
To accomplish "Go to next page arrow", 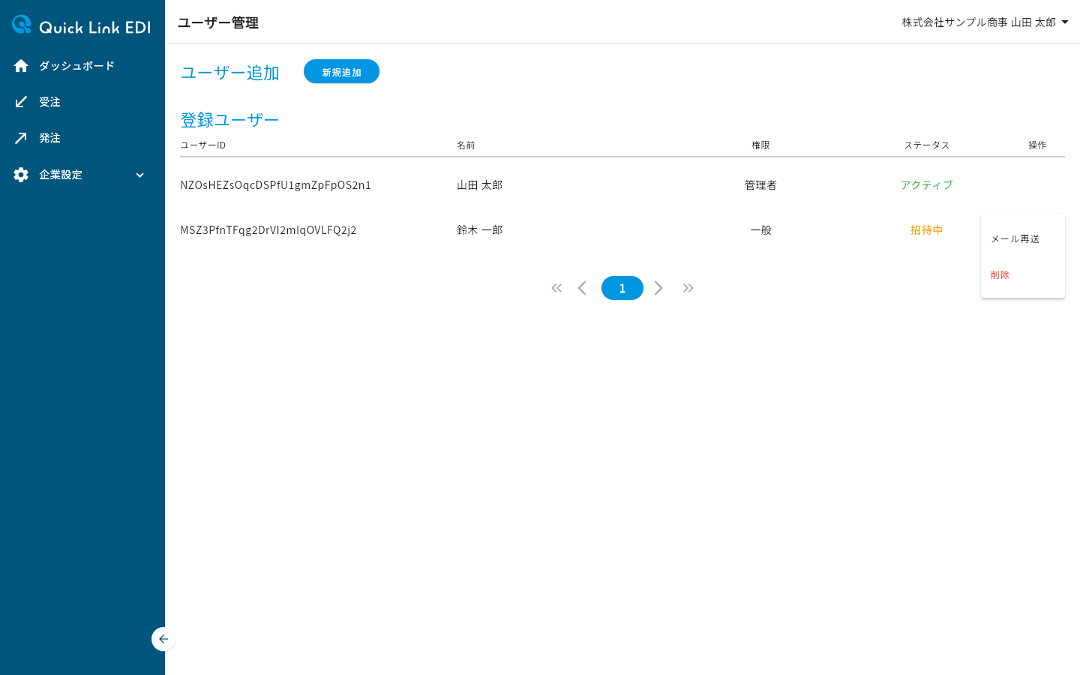I will pos(658,288).
